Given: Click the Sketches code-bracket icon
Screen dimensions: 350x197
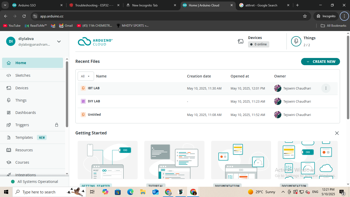Looking at the screenshot, I should click(x=9, y=75).
